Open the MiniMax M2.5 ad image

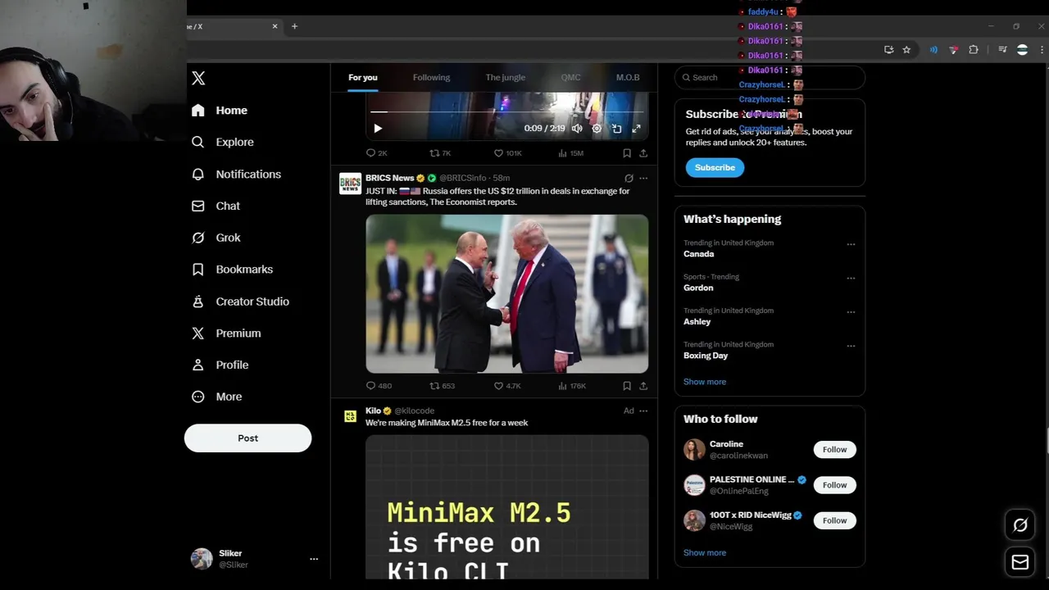pyautogui.click(x=506, y=506)
